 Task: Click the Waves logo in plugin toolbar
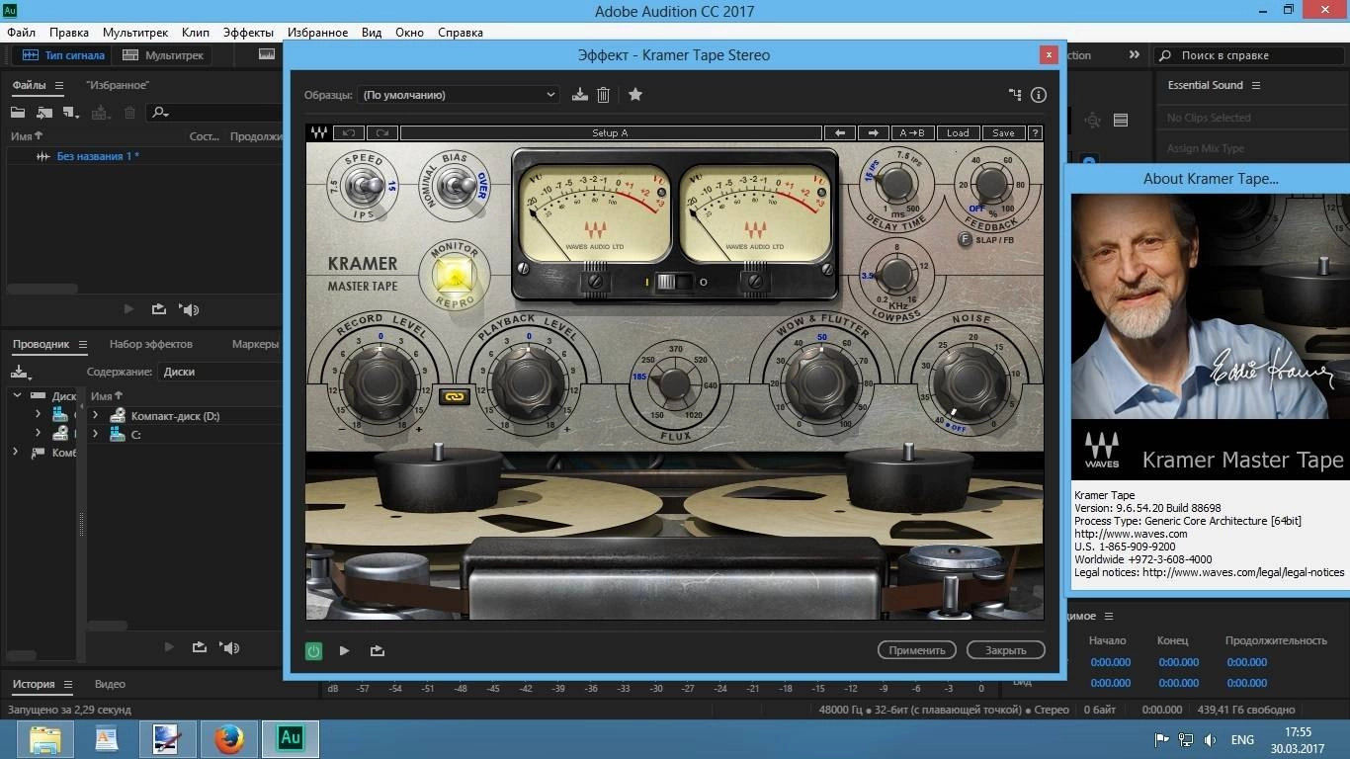pyautogui.click(x=319, y=132)
